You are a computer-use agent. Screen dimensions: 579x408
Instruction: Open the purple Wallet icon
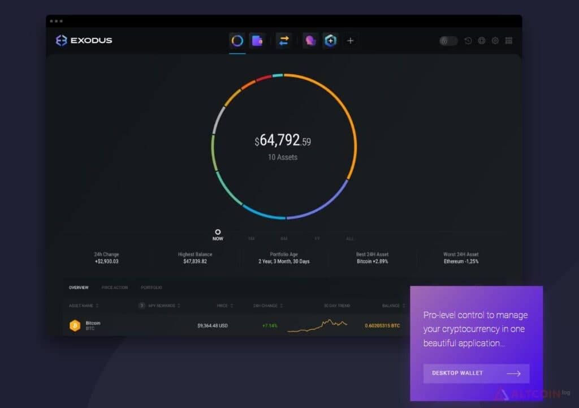click(257, 41)
